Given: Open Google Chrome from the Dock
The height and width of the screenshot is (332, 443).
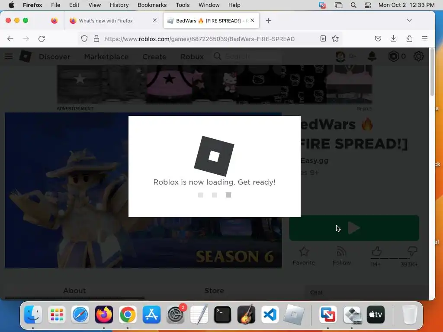Looking at the screenshot, I should tap(128, 315).
